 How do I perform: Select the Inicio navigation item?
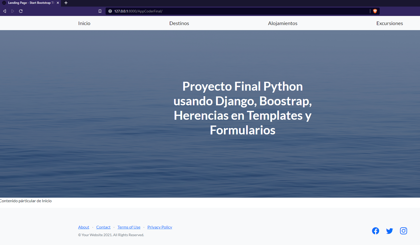pos(84,23)
